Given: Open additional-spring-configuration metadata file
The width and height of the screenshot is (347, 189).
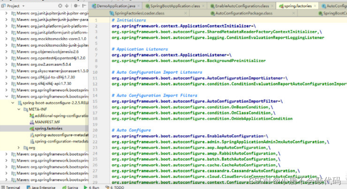Looking at the screenshot, I should [61, 115].
